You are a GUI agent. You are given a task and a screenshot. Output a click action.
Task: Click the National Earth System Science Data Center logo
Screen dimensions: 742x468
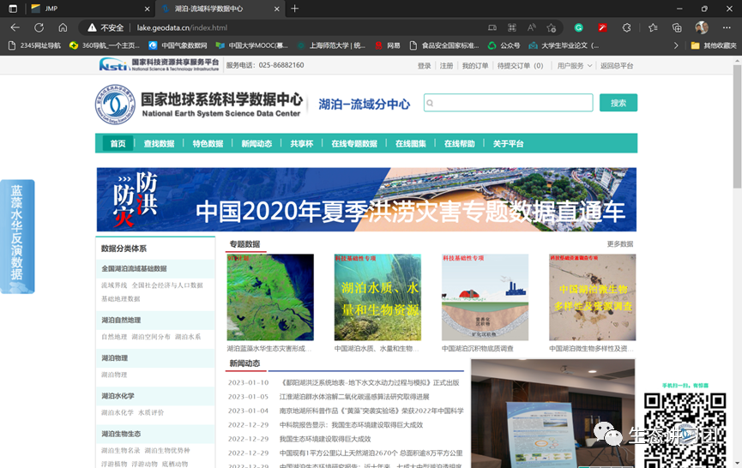tap(198, 105)
